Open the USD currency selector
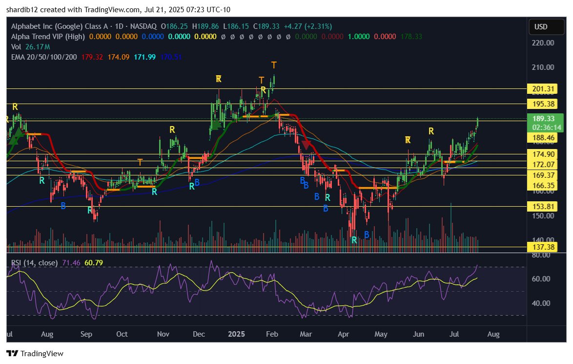 [x=546, y=27]
